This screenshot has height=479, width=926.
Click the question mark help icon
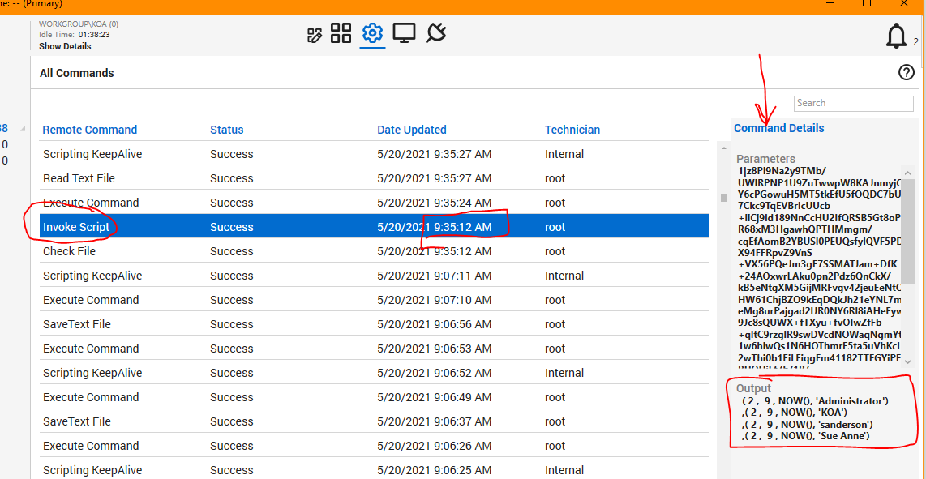(907, 73)
